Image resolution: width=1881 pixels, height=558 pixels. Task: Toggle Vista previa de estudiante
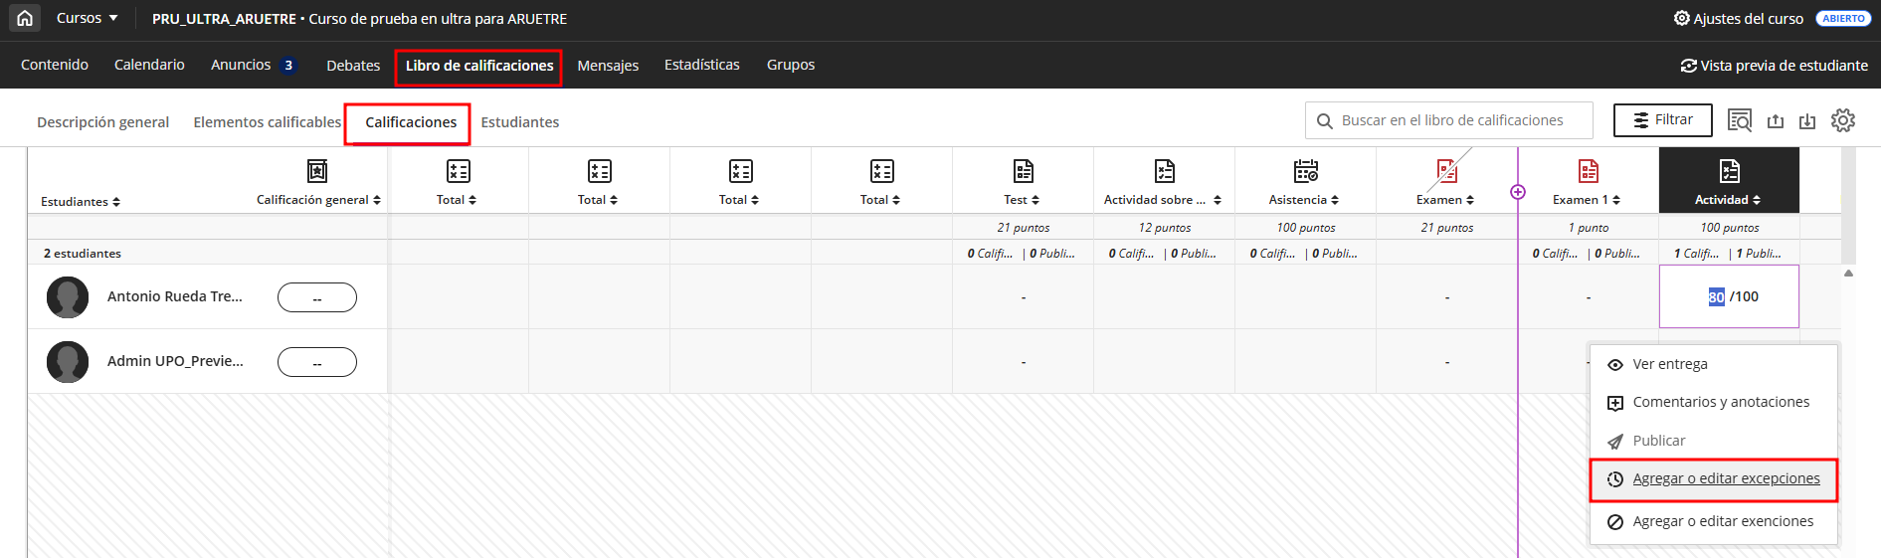tap(1774, 66)
